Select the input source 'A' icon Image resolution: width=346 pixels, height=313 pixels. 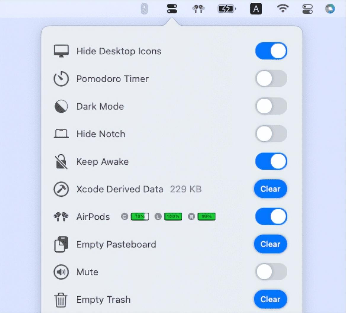(x=256, y=9)
